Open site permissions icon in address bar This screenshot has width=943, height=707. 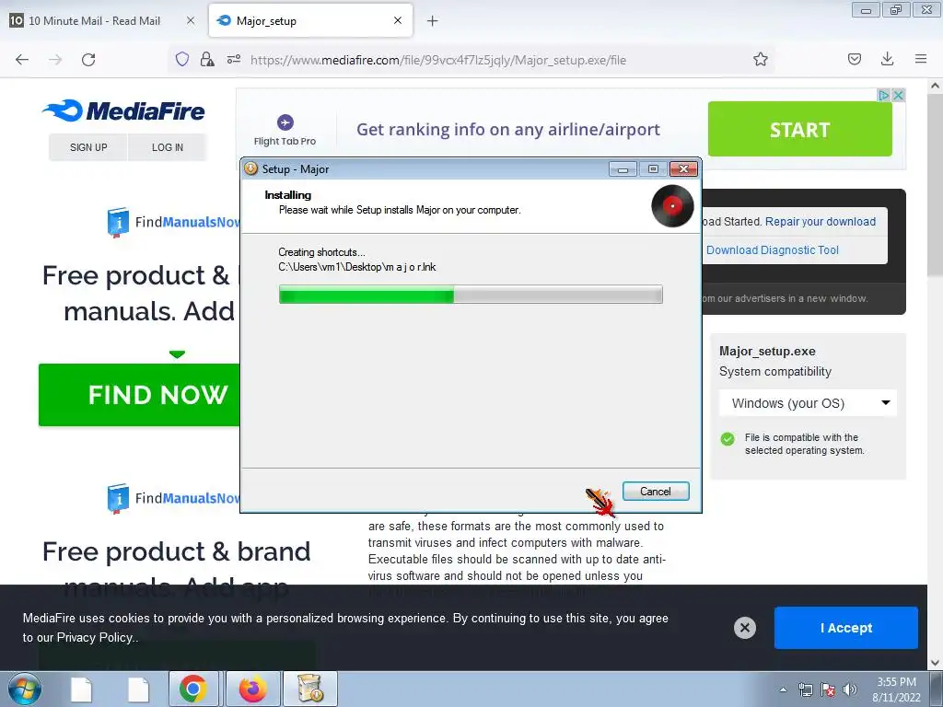tap(233, 59)
